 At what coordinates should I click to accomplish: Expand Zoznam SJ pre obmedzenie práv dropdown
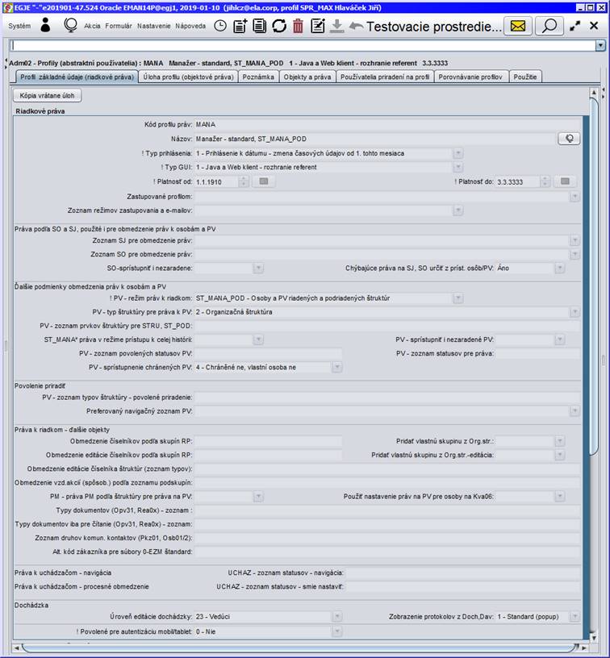(x=574, y=240)
